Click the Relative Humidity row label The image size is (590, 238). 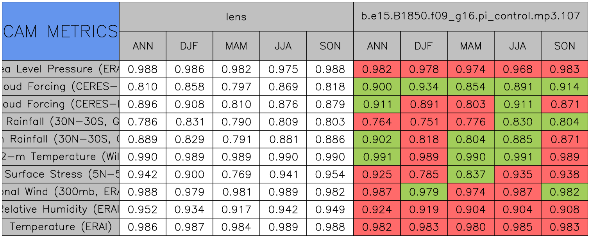point(61,209)
